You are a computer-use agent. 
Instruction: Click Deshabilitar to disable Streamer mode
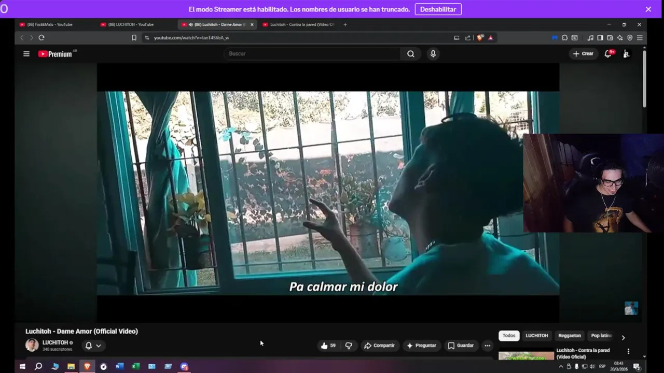coord(438,9)
